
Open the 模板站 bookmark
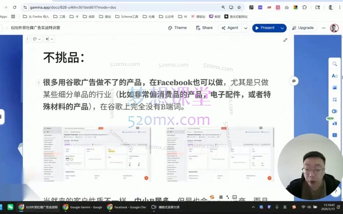point(198,17)
